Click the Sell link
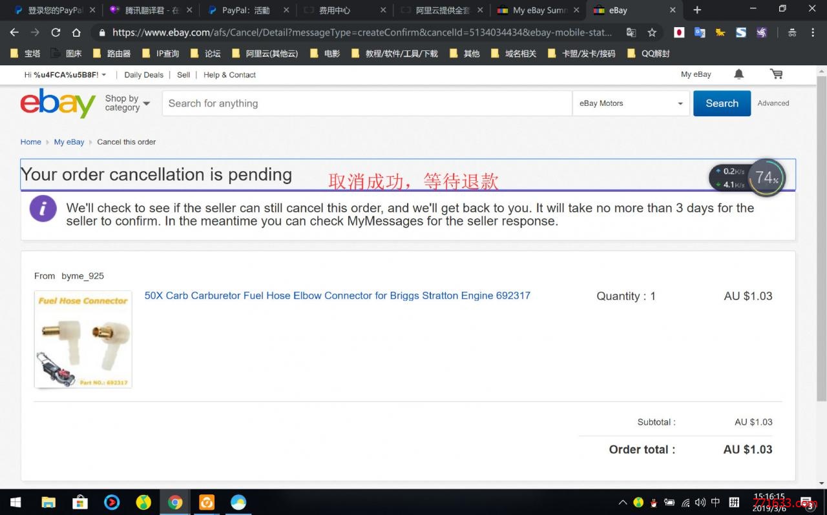 click(x=183, y=75)
